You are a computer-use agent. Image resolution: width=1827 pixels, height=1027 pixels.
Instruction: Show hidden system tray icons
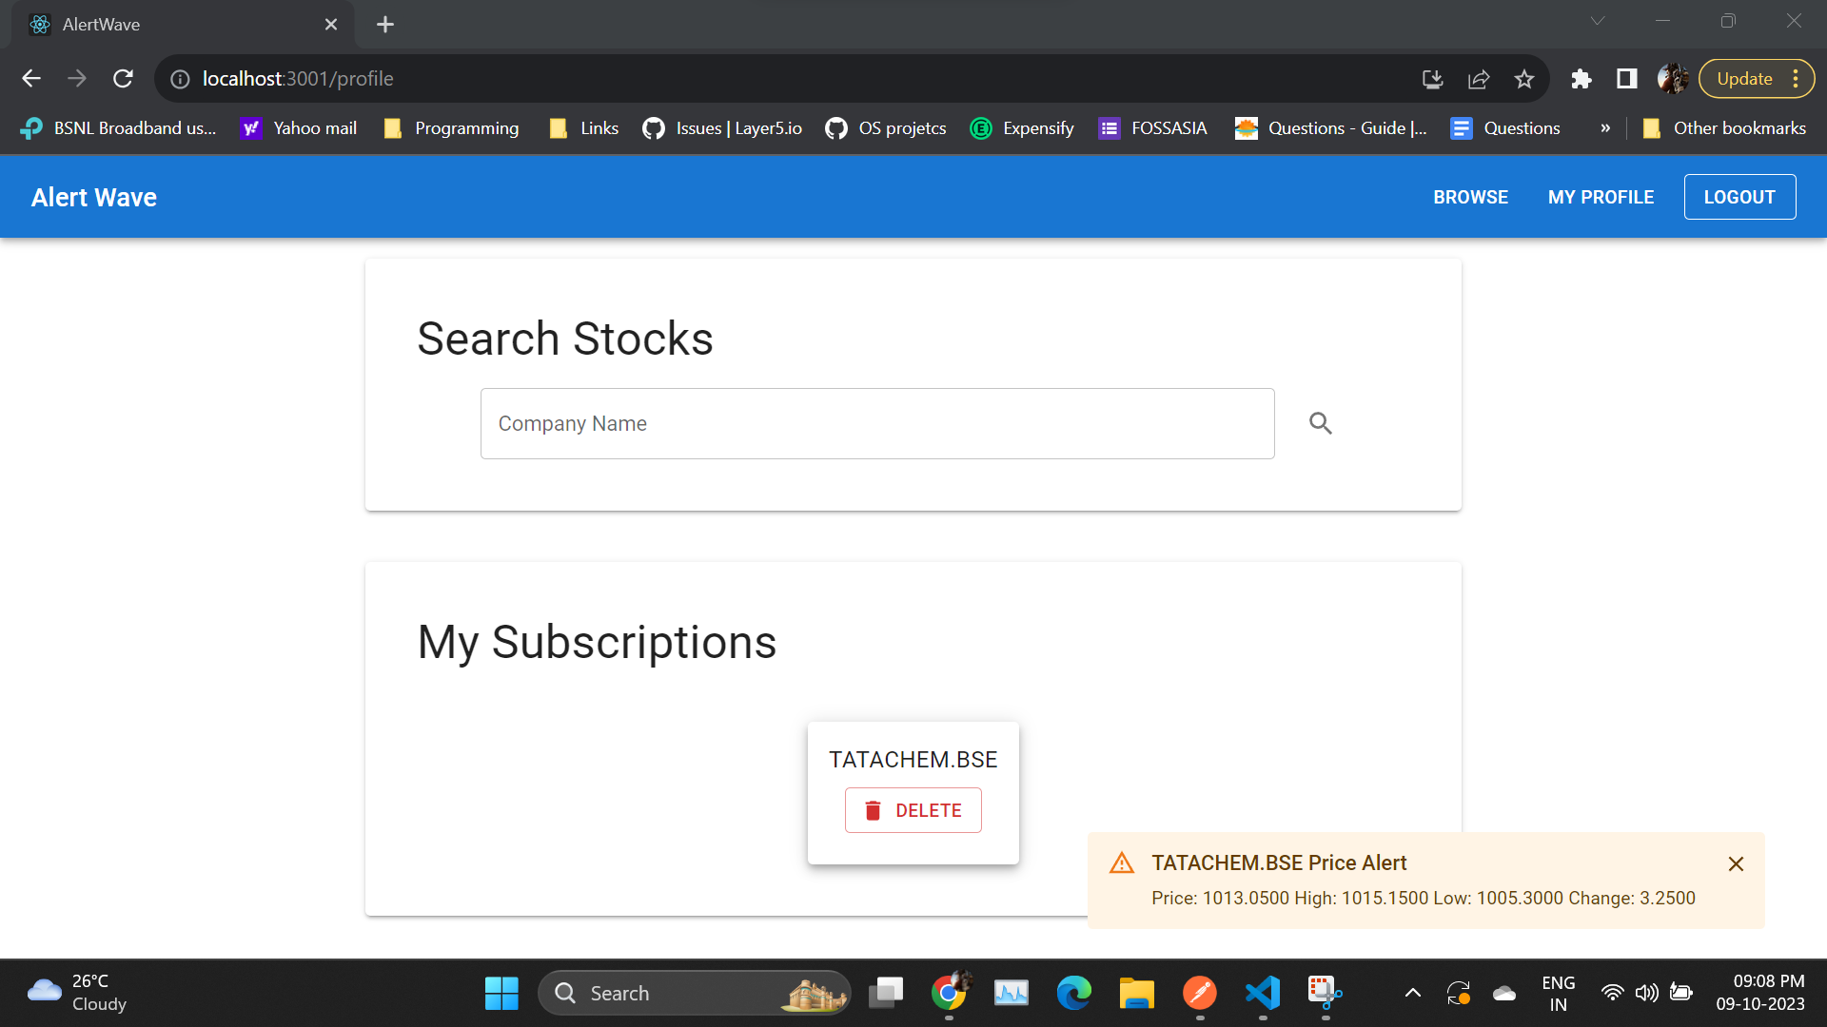(1413, 993)
